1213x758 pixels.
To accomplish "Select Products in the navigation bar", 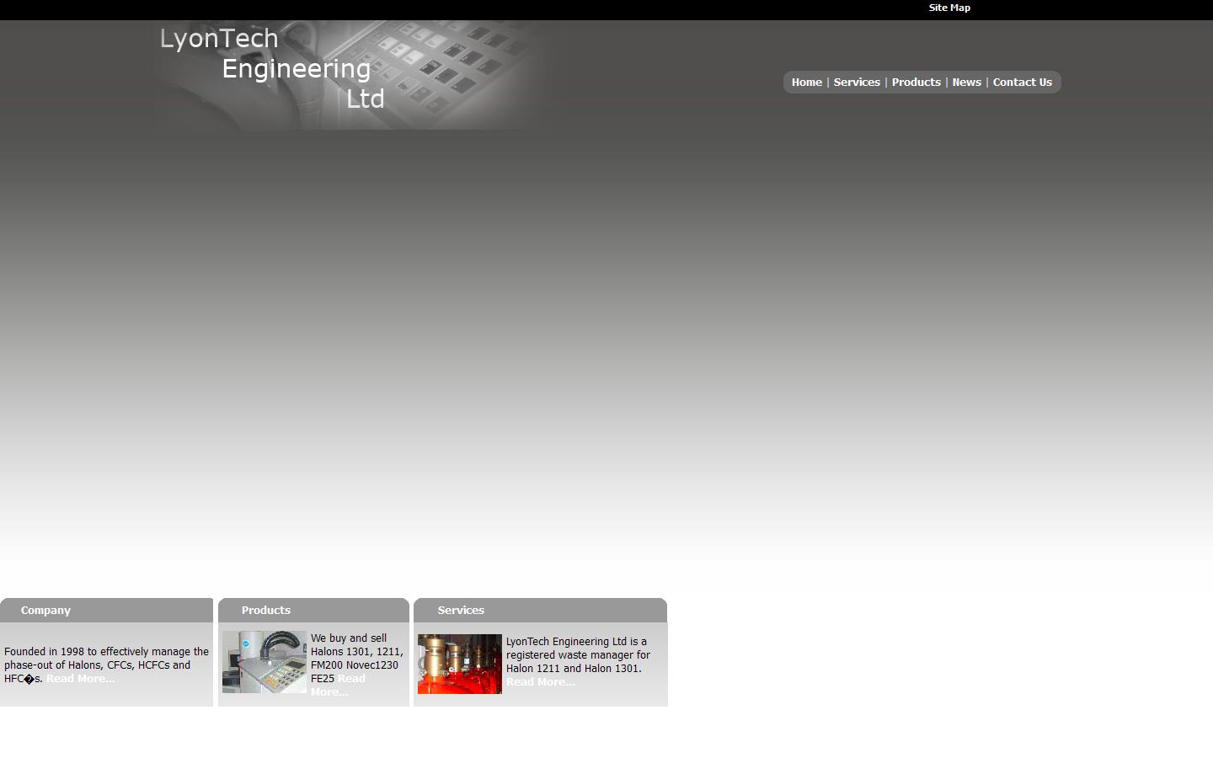I will point(916,83).
